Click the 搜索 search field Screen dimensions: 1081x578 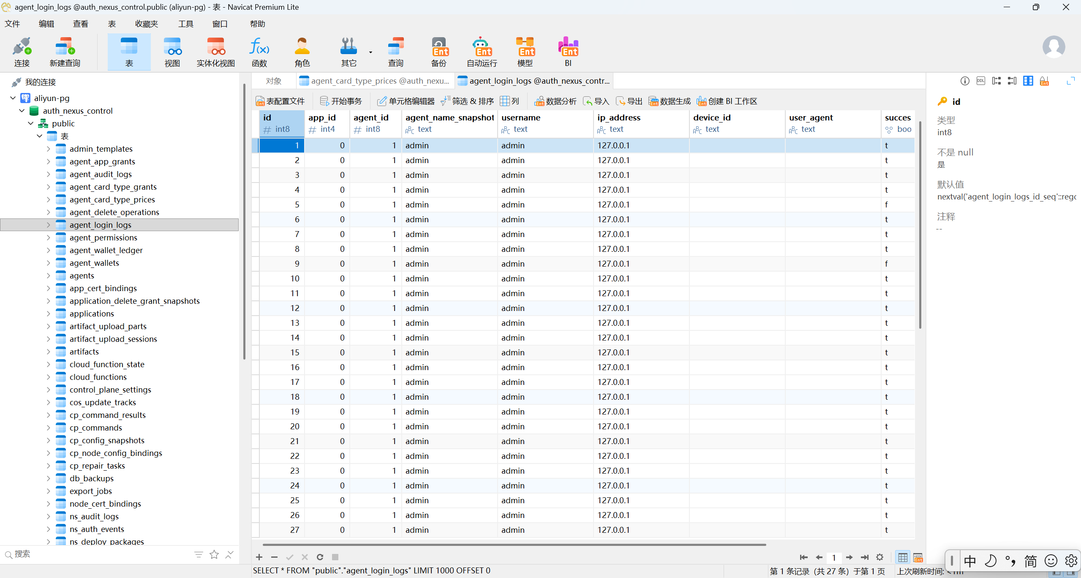tap(97, 554)
